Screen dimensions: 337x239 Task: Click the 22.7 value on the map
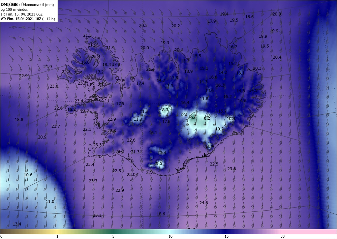pos(66,71)
